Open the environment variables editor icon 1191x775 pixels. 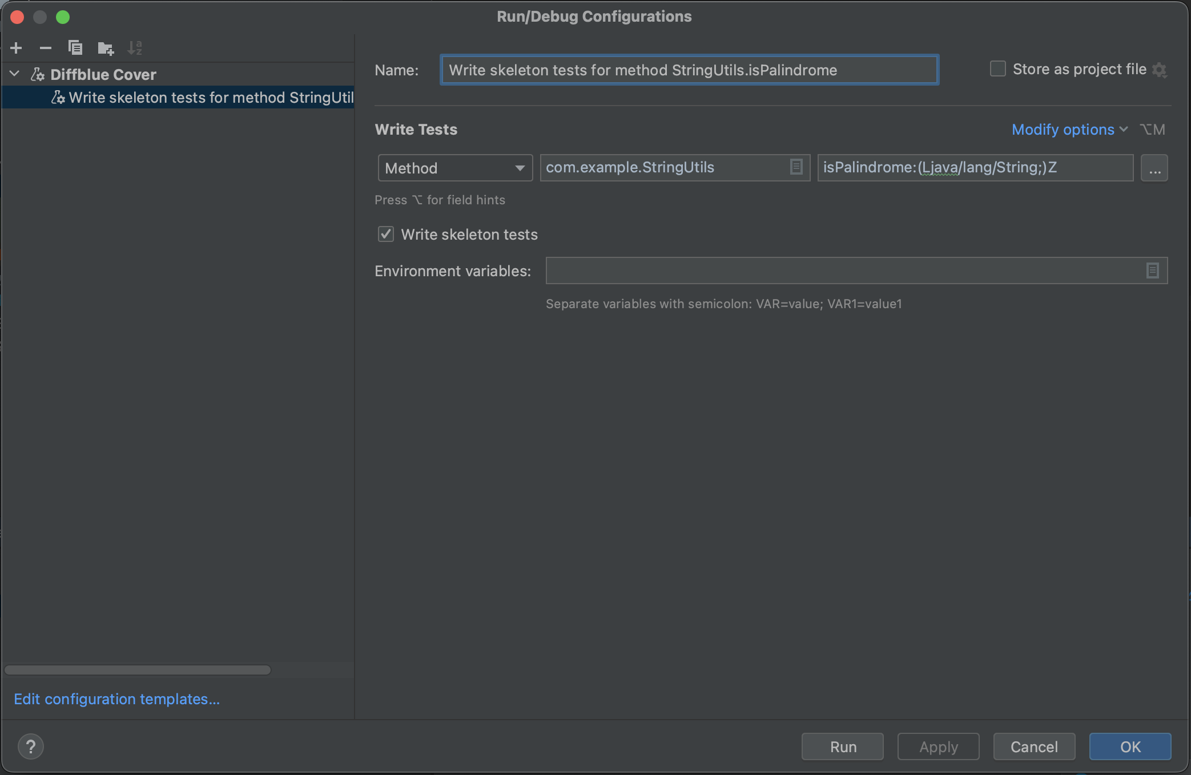[x=1152, y=271]
